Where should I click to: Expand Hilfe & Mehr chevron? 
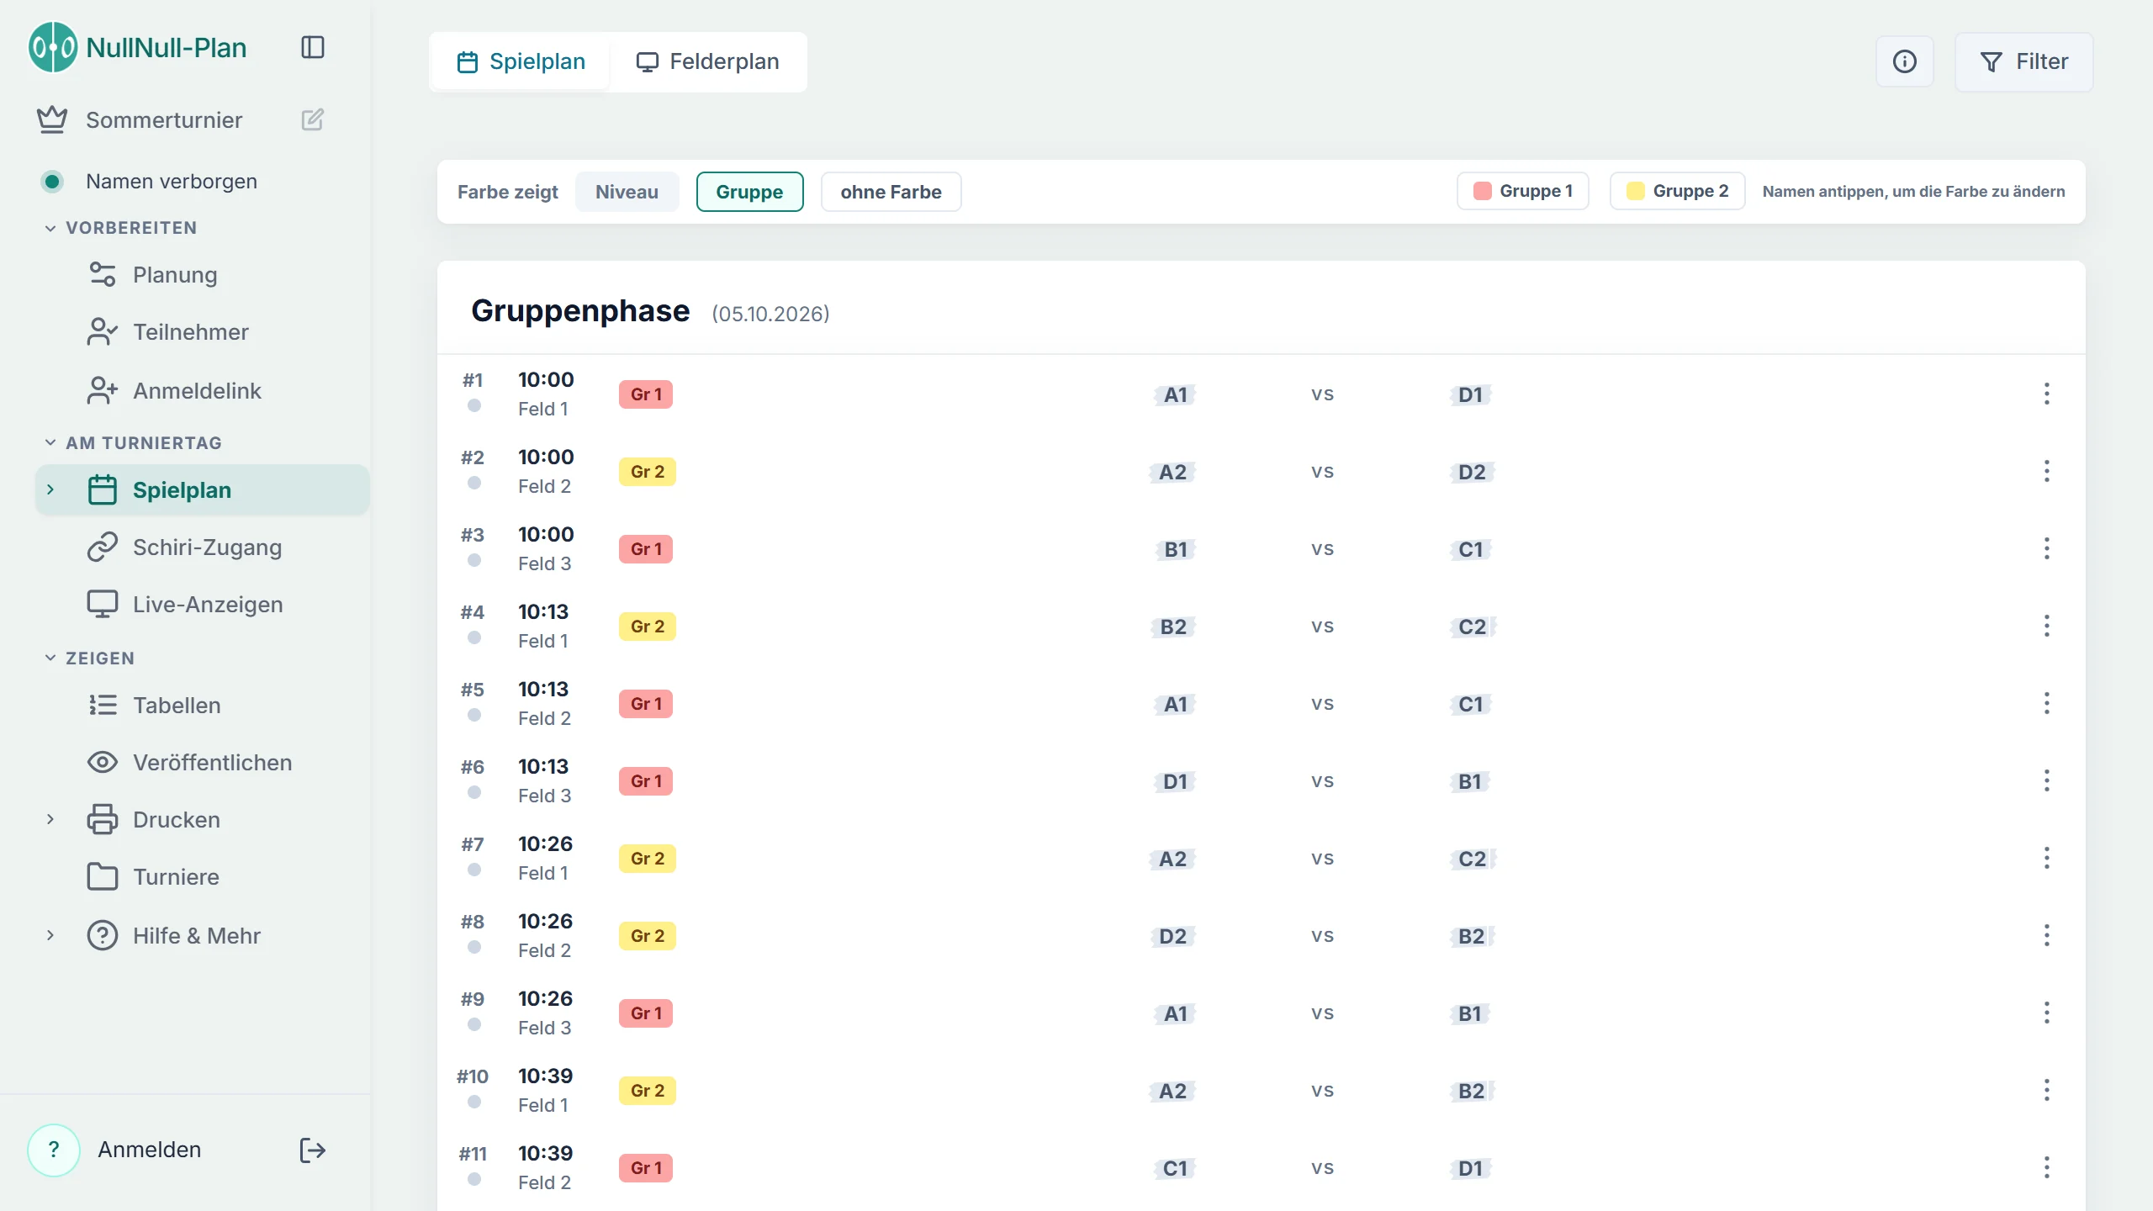coord(50,935)
